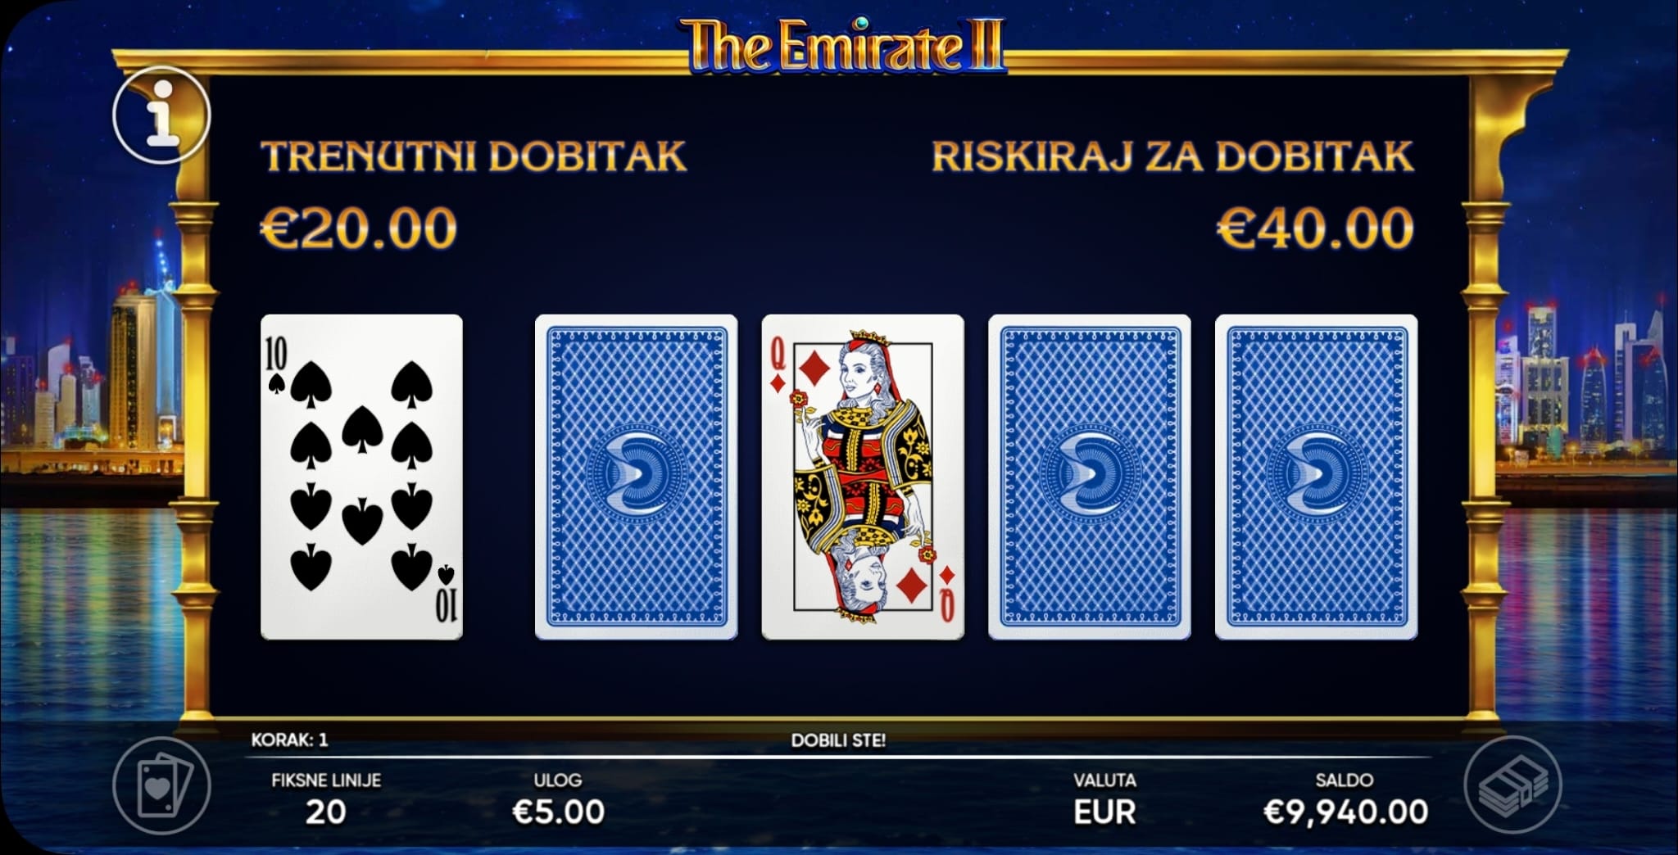
Task: Click the Saldo €9,940.00 balance
Action: point(1345,812)
